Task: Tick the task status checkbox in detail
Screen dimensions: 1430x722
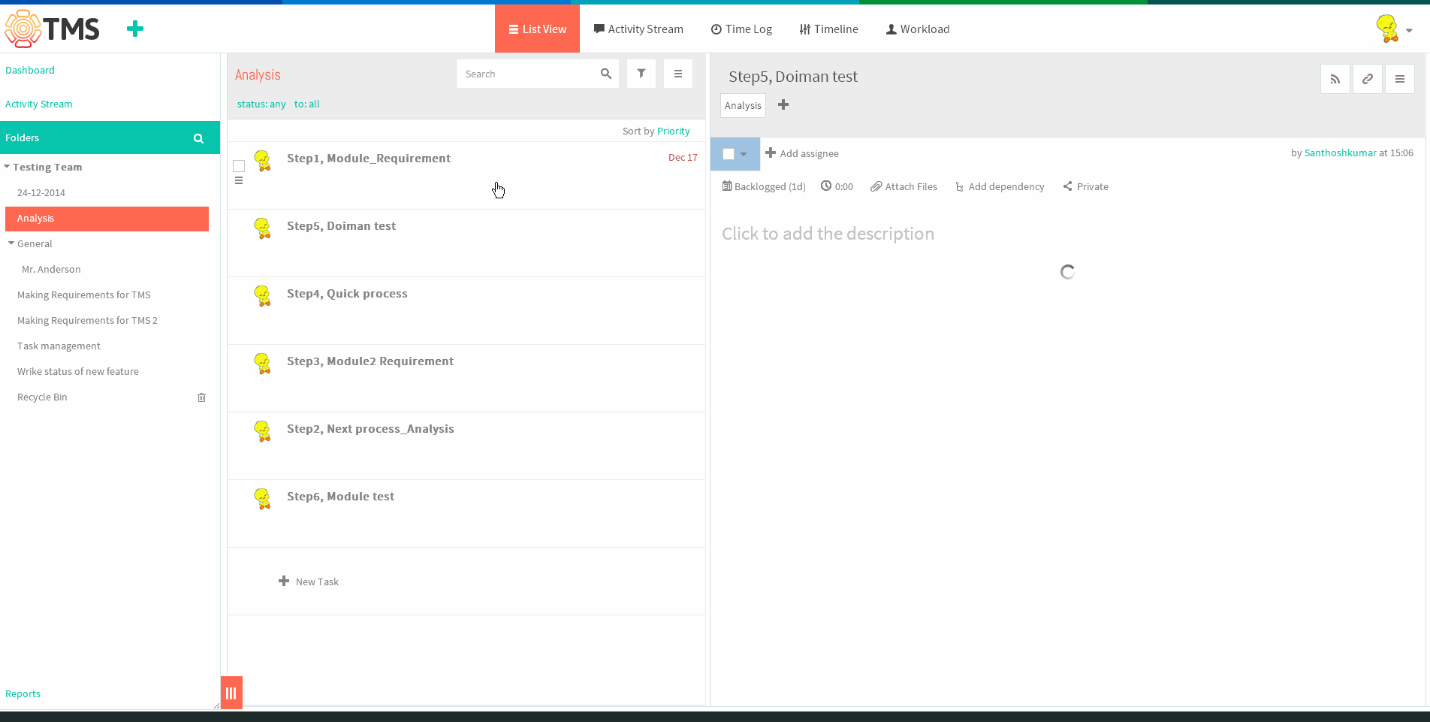Action: [x=729, y=154]
